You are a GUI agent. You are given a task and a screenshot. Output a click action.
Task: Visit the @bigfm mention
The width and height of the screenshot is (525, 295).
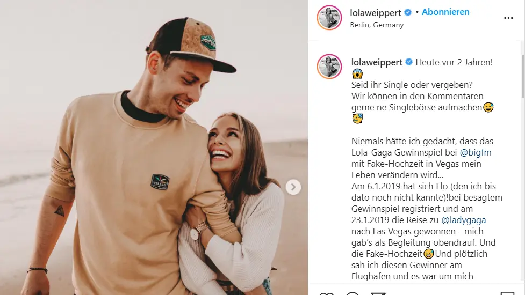(476, 153)
